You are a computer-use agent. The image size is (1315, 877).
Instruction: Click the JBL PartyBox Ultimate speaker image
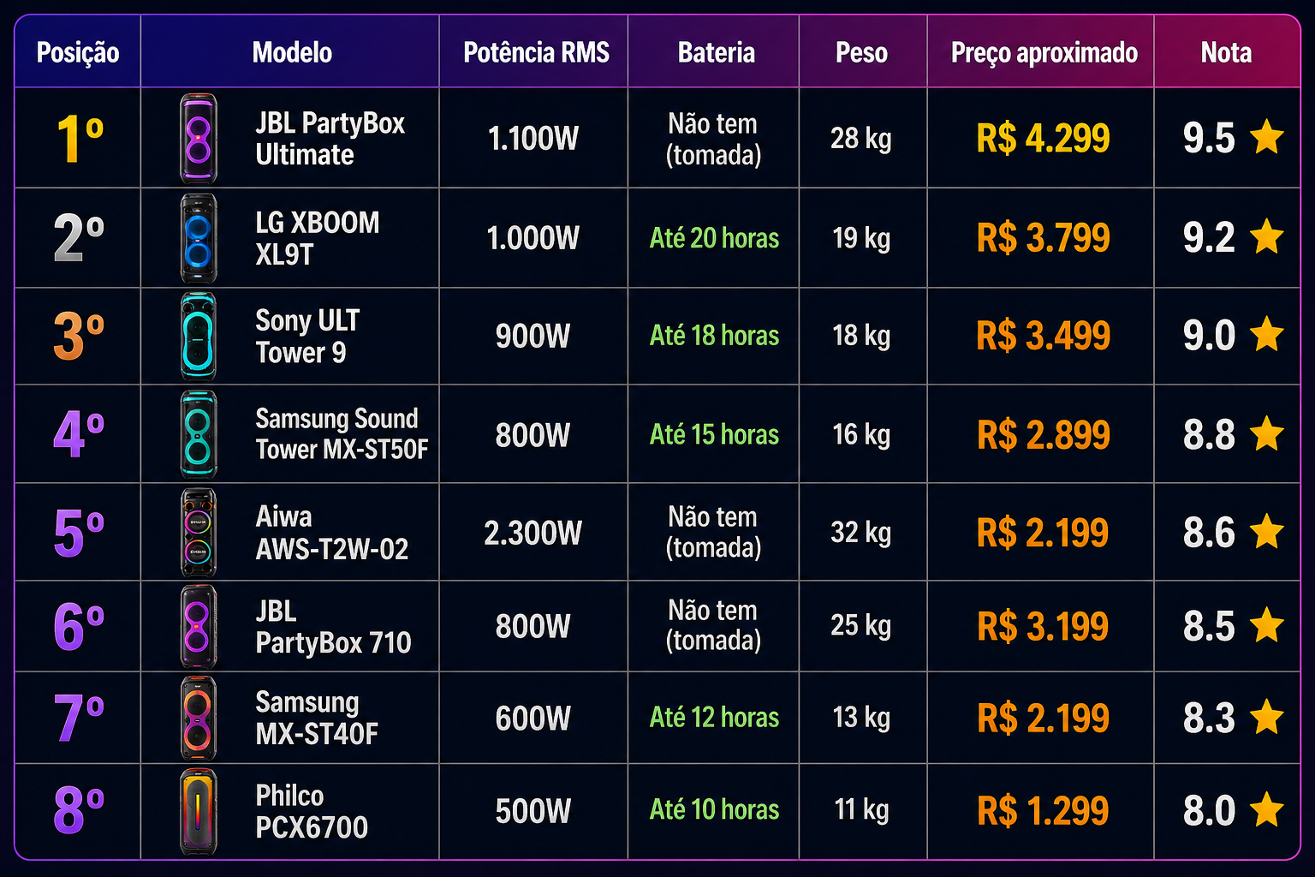pyautogui.click(x=199, y=139)
